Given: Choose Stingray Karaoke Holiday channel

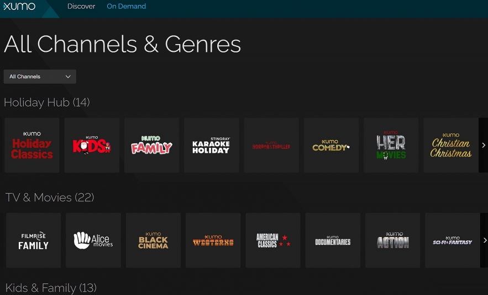Looking at the screenshot, I should pyautogui.click(x=211, y=145).
